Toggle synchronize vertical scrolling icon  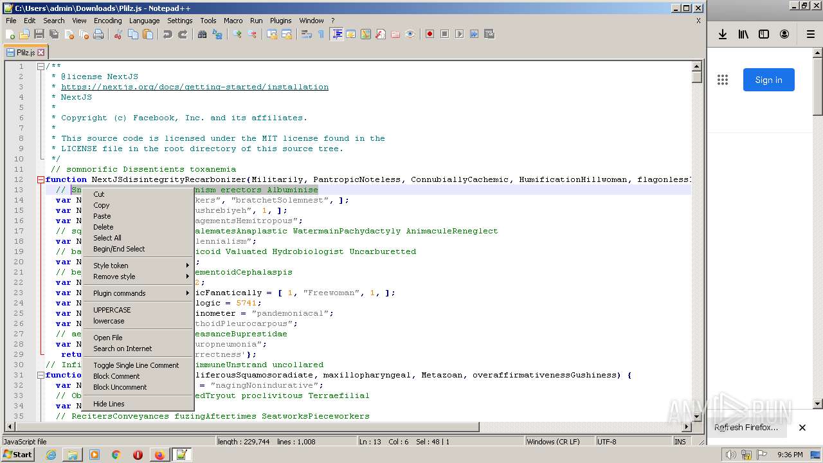(271, 34)
